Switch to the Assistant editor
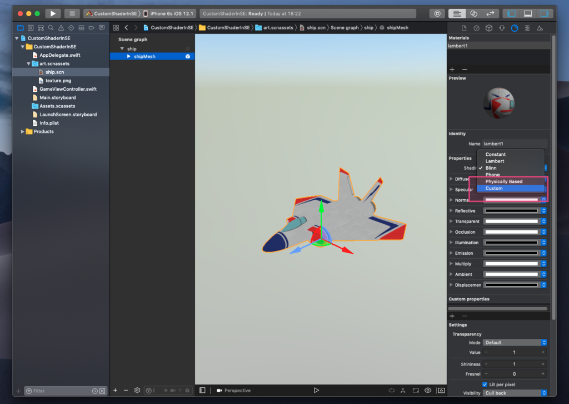Viewport: 569px width, 404px height. coord(473,13)
